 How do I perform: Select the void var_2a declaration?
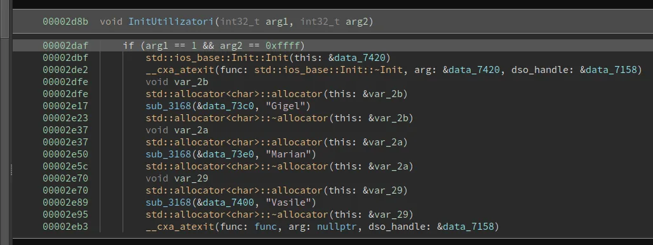pos(177,130)
